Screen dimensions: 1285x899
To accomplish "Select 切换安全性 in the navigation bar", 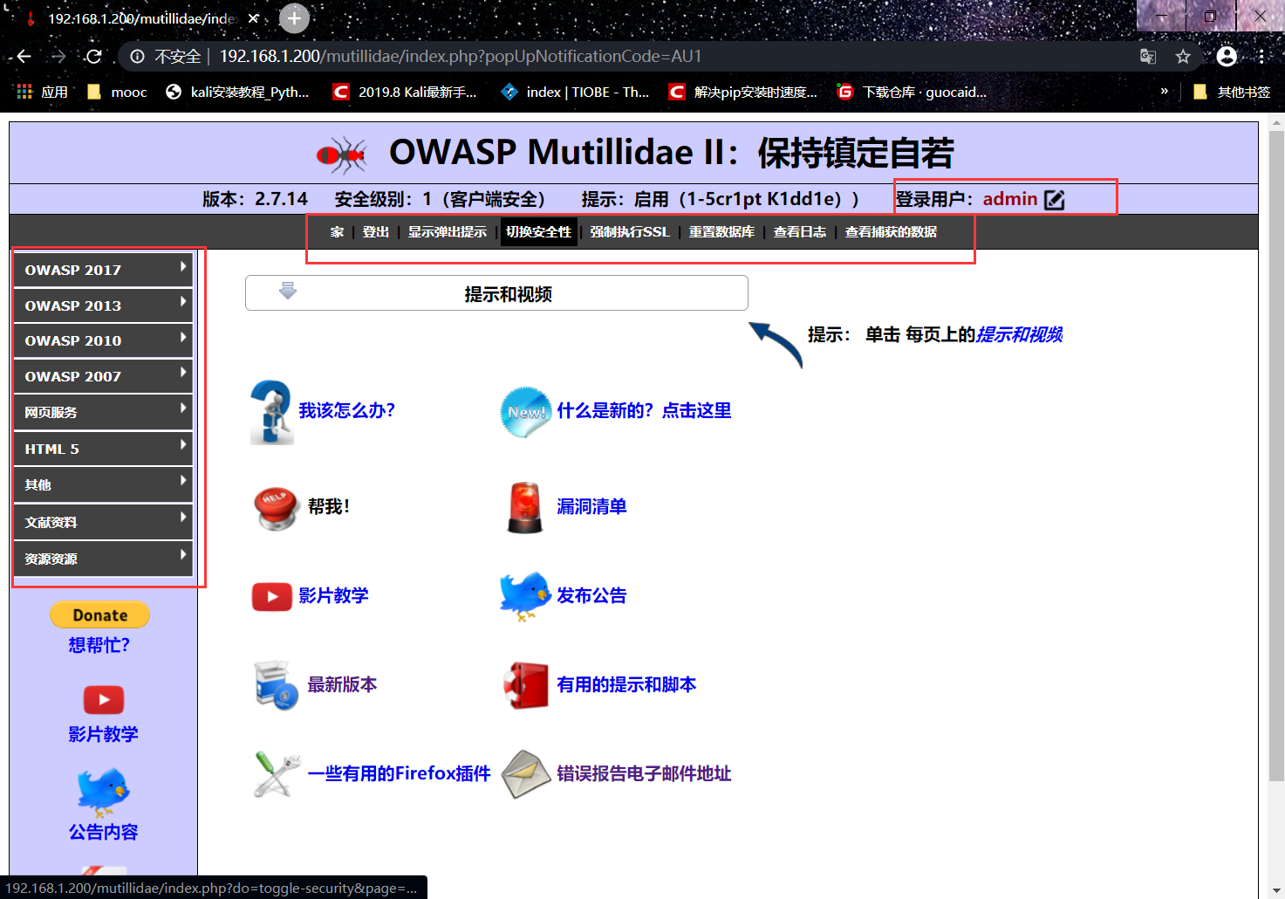I will point(538,231).
